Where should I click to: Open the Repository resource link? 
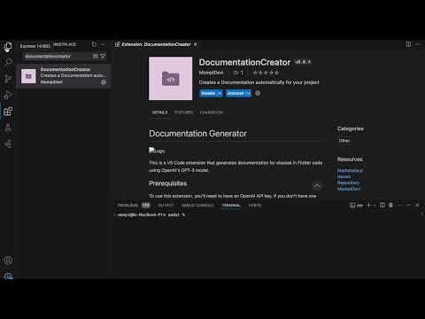pyautogui.click(x=348, y=183)
